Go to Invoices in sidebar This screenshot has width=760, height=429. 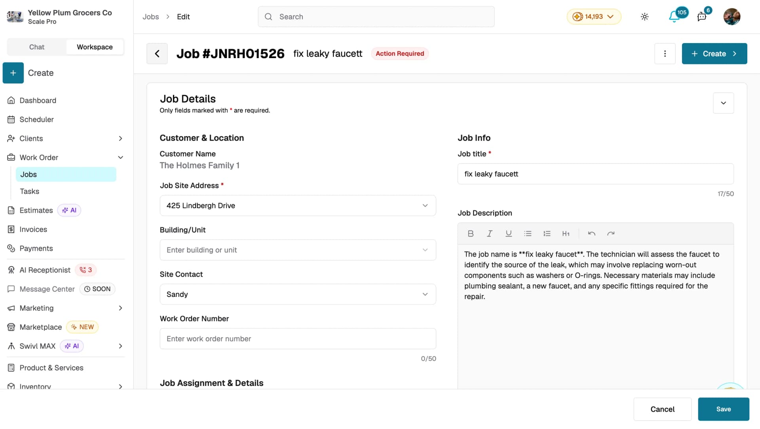click(x=33, y=230)
